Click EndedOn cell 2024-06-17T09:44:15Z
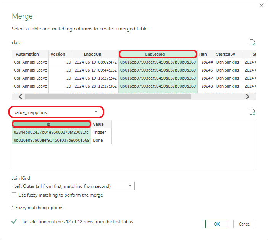268x240 pixels. [95, 70]
